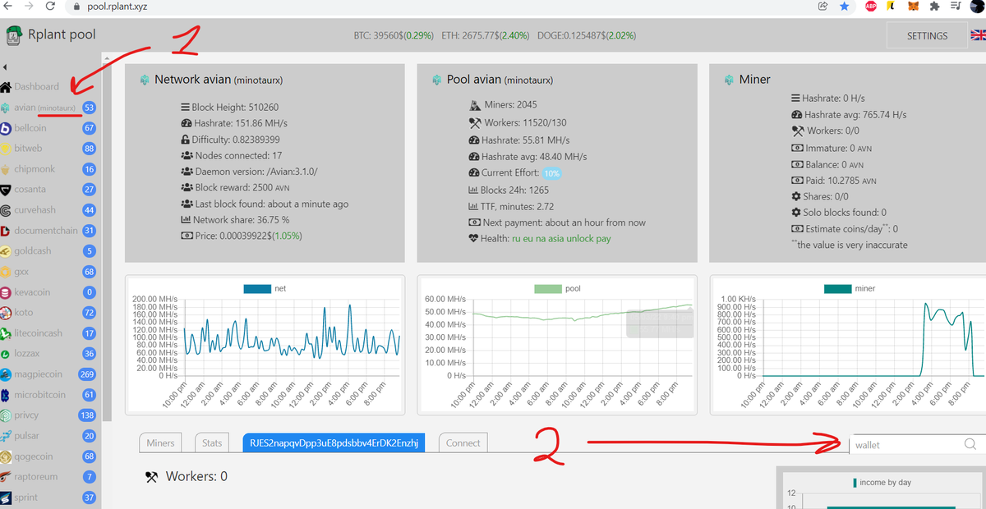Viewport: 986px width, 509px height.
Task: Reload the page with the refresh icon
Action: (x=50, y=7)
